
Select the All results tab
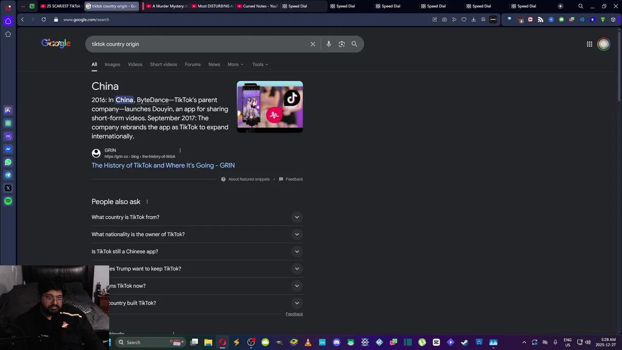tap(94, 64)
